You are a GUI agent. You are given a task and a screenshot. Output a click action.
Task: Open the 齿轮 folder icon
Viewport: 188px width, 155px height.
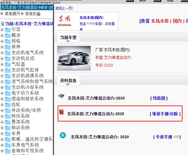pos(8,105)
